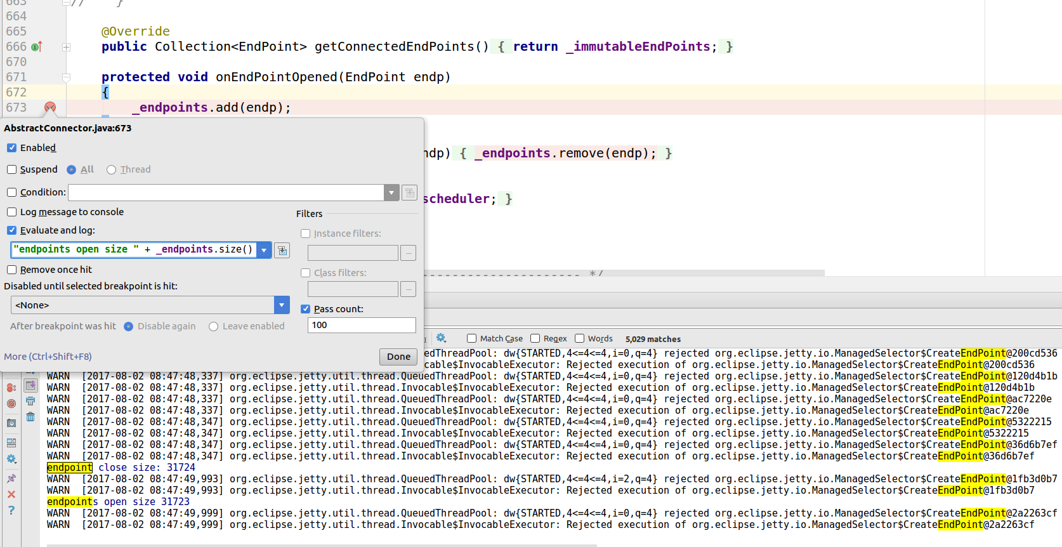1062x547 pixels.
Task: Click the 5,029 matches counter
Action: 653,339
